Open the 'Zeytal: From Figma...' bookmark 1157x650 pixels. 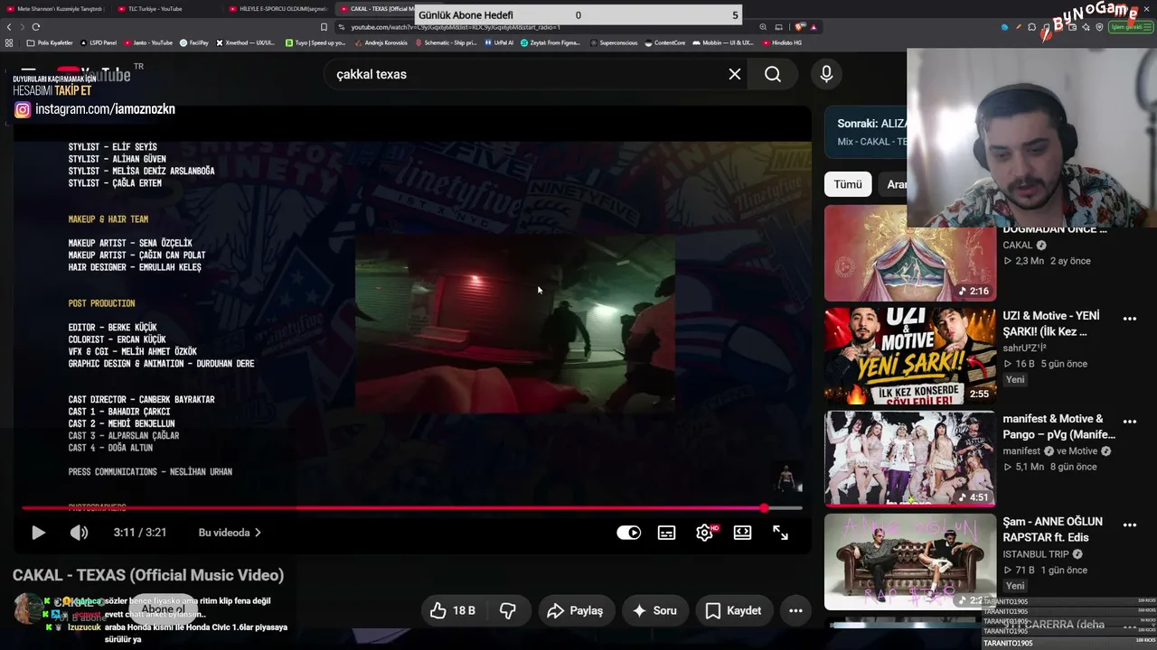point(550,42)
